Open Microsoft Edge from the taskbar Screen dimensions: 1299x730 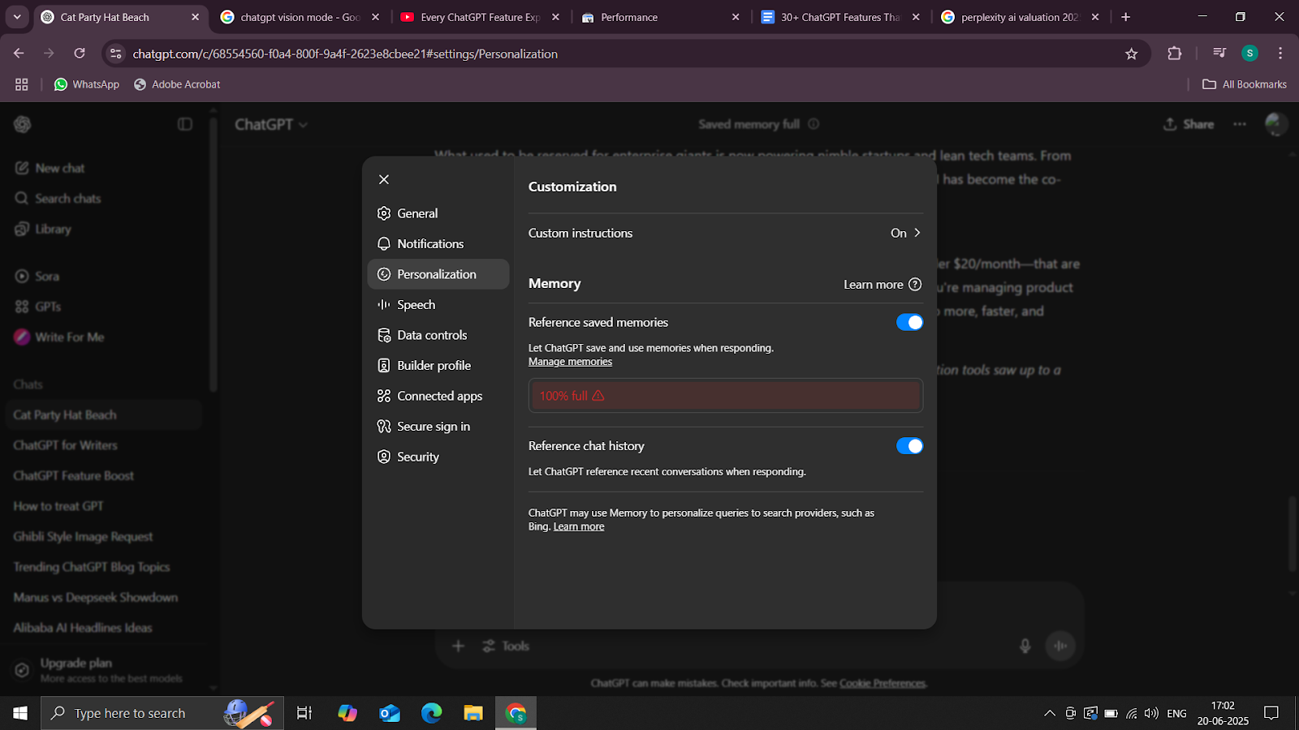click(x=432, y=713)
